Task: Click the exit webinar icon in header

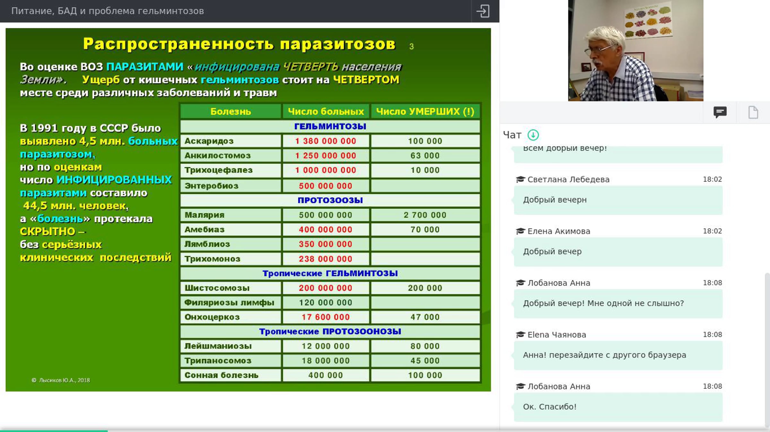Action: 483,11
